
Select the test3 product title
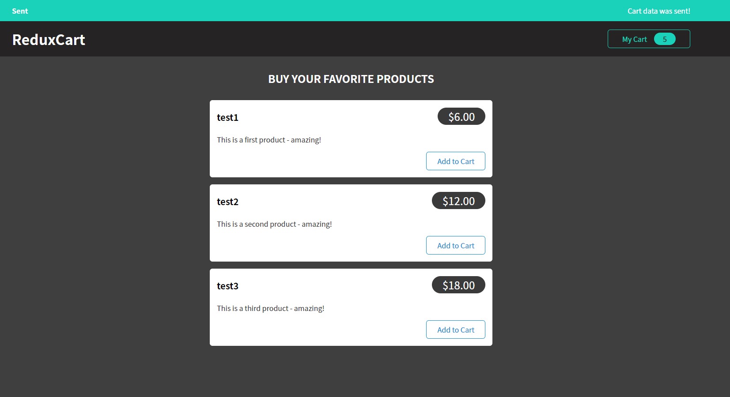click(227, 286)
